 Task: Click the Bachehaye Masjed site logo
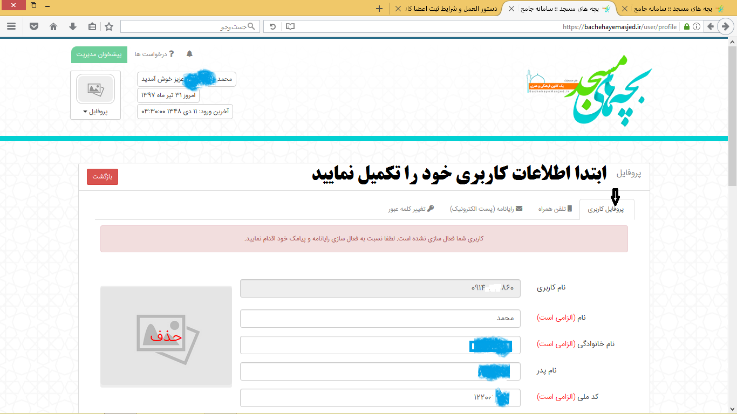(x=589, y=90)
